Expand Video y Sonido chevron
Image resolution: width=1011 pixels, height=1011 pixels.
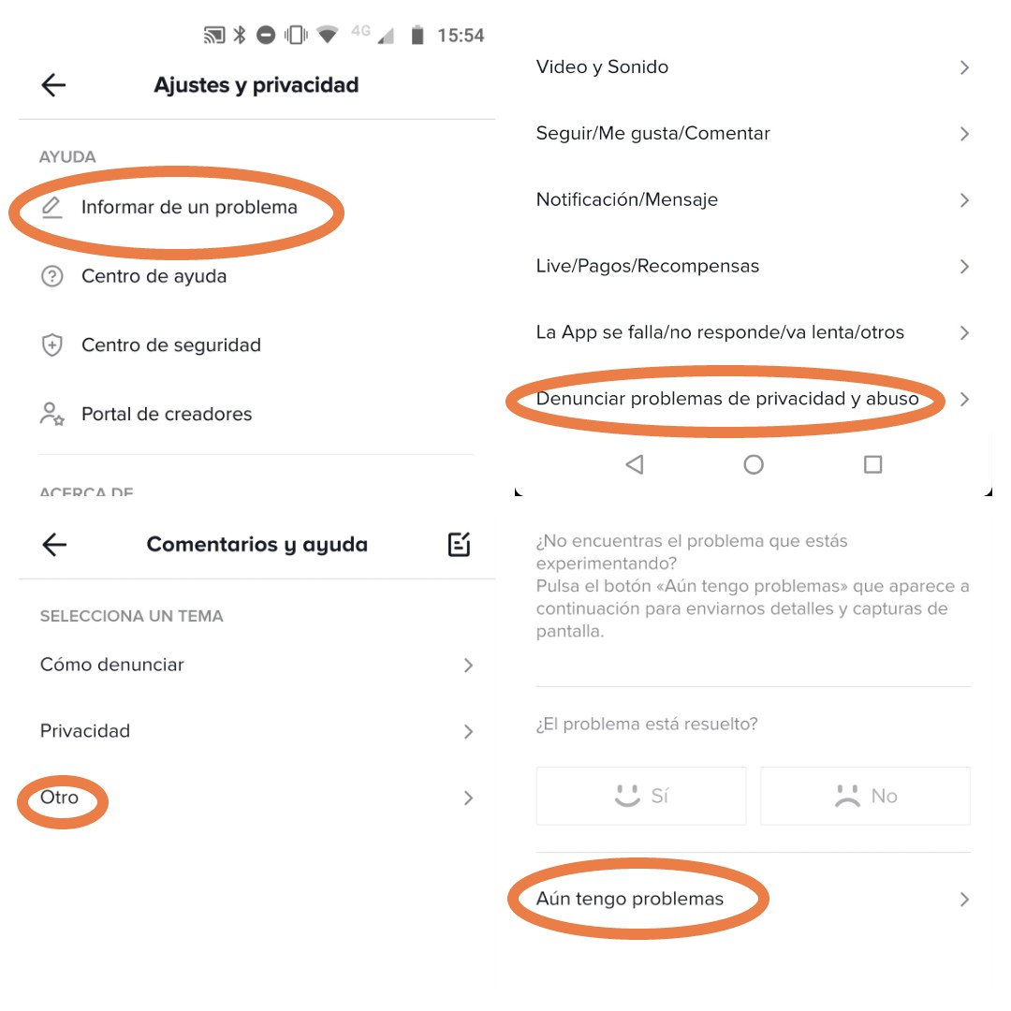tap(964, 67)
